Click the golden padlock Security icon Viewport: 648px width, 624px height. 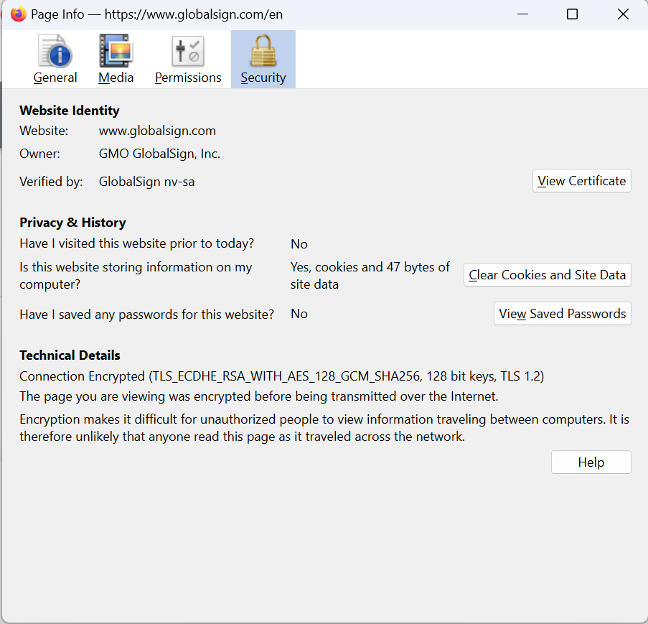(263, 51)
